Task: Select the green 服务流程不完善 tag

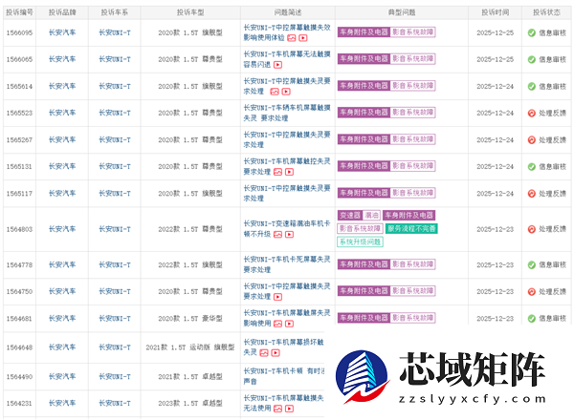Action: pos(412,228)
